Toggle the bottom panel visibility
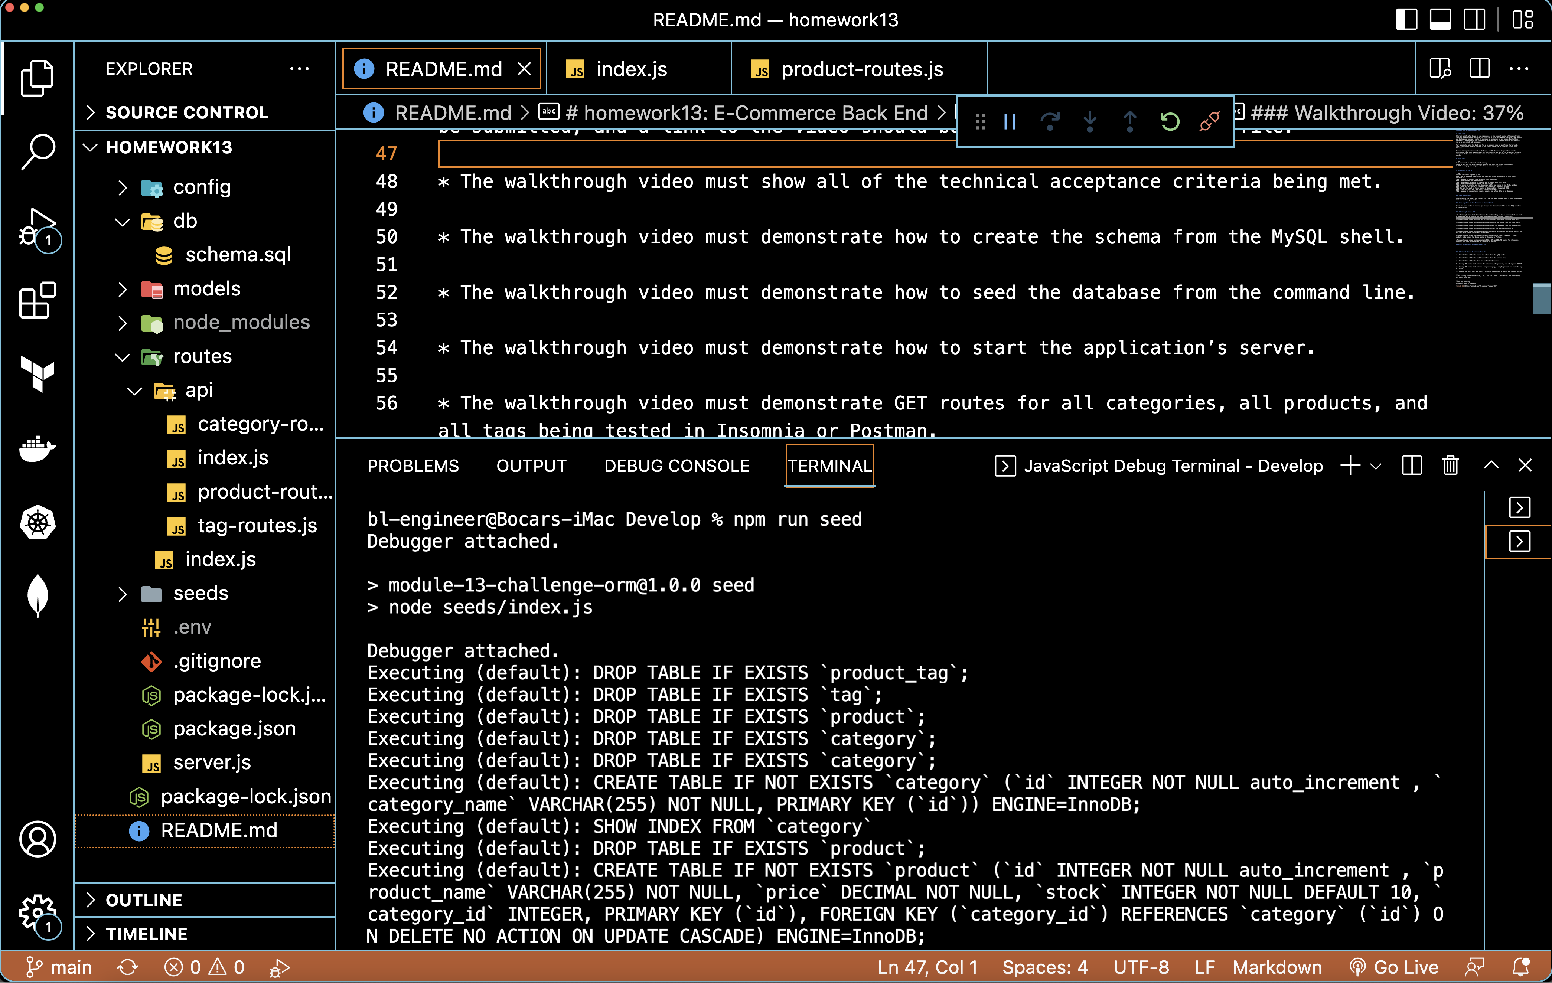Image resolution: width=1552 pixels, height=983 pixels. point(1440,19)
